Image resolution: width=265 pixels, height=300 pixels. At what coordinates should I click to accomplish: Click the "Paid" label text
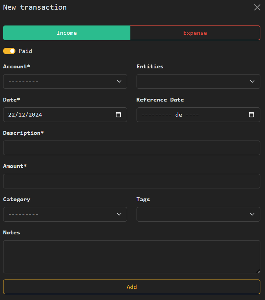click(x=25, y=51)
